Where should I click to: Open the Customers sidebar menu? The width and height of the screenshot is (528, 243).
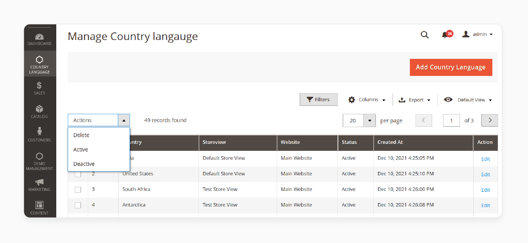click(39, 135)
